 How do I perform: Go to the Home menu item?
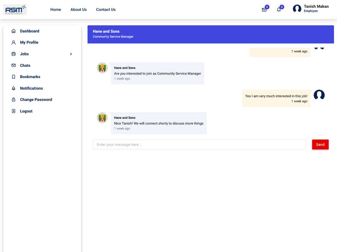pyautogui.click(x=56, y=10)
